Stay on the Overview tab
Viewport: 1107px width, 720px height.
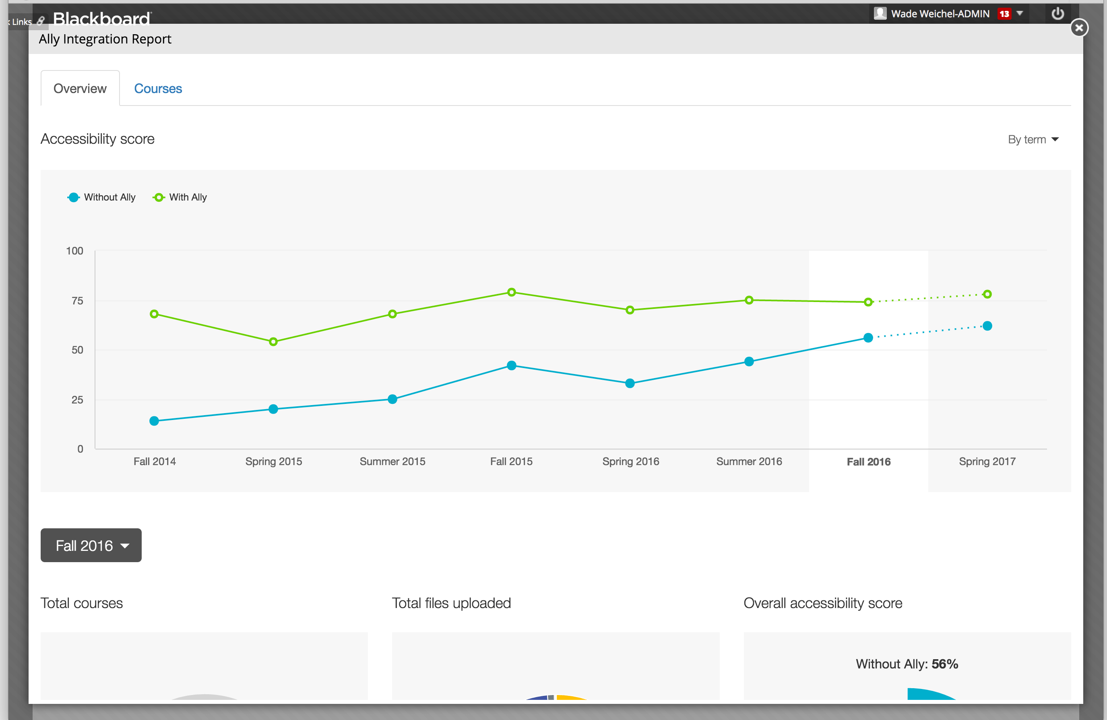coord(80,89)
